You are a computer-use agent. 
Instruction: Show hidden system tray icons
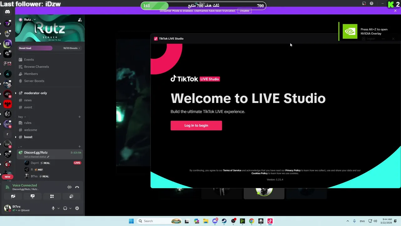point(347,221)
